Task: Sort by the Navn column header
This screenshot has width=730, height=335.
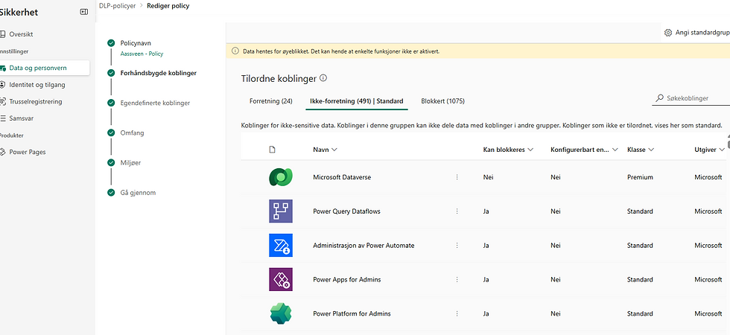Action: coord(325,150)
